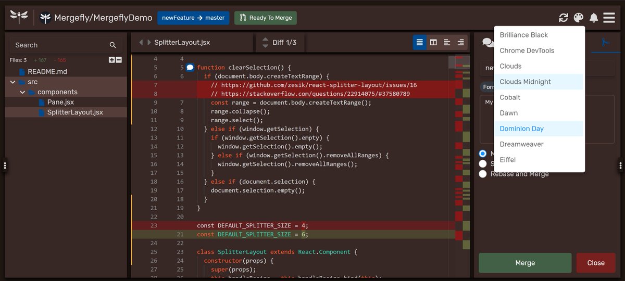
Task: Click the green Merge button
Action: [x=525, y=263]
